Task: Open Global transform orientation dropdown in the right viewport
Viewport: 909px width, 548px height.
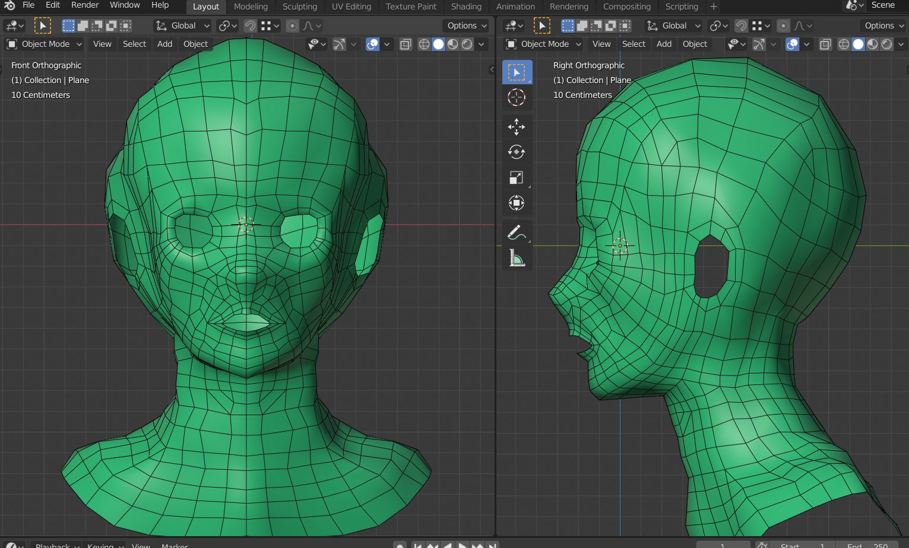Action: tap(674, 26)
